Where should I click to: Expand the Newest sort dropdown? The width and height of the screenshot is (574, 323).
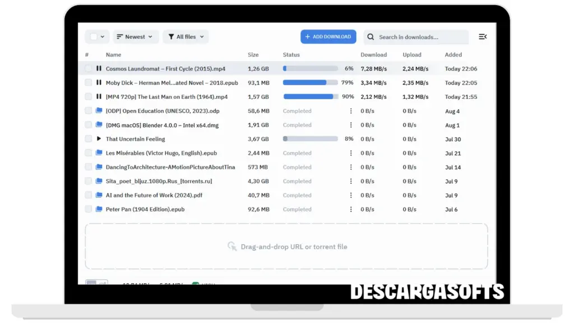[136, 37]
